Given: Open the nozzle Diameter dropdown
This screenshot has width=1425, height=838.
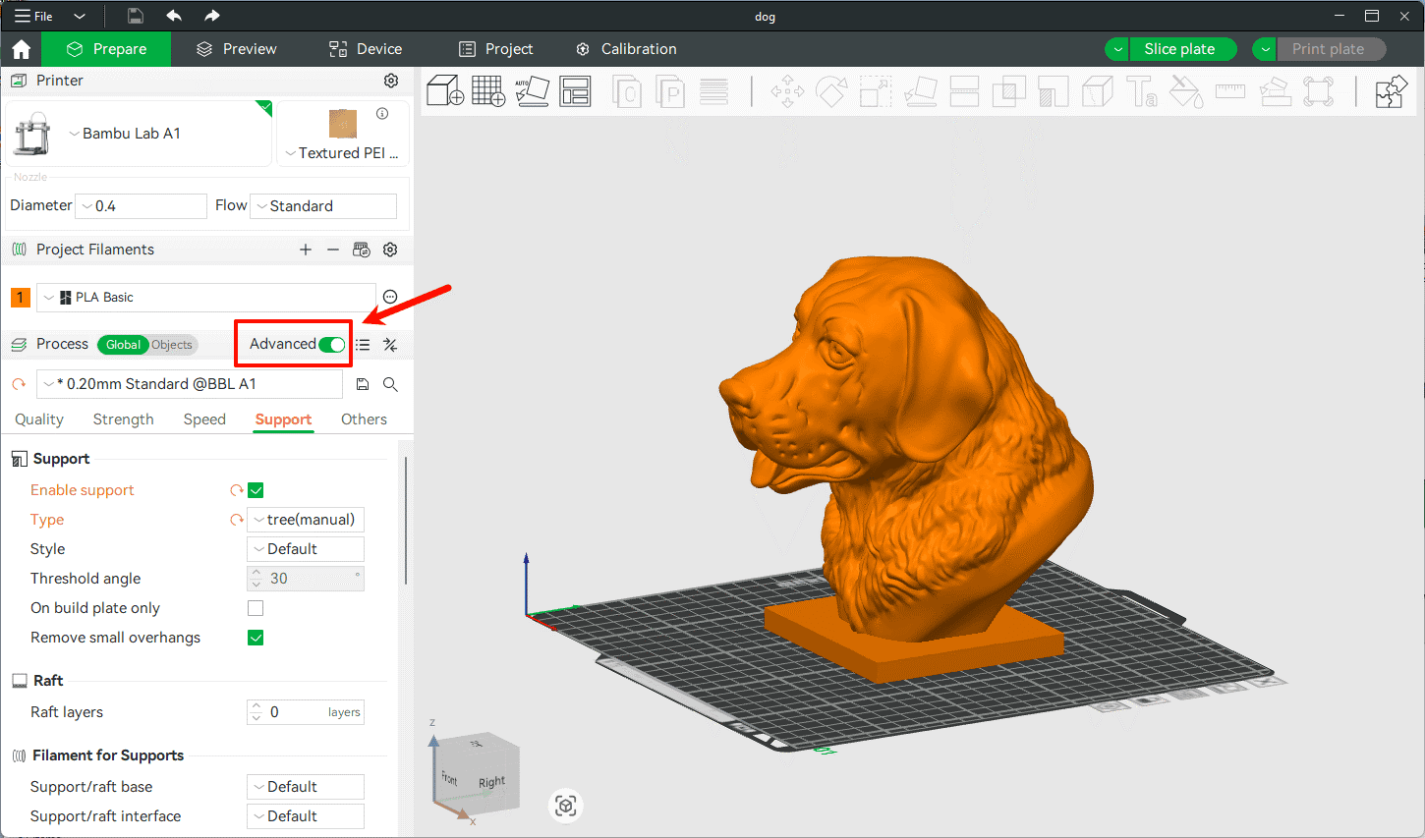Looking at the screenshot, I should (142, 206).
